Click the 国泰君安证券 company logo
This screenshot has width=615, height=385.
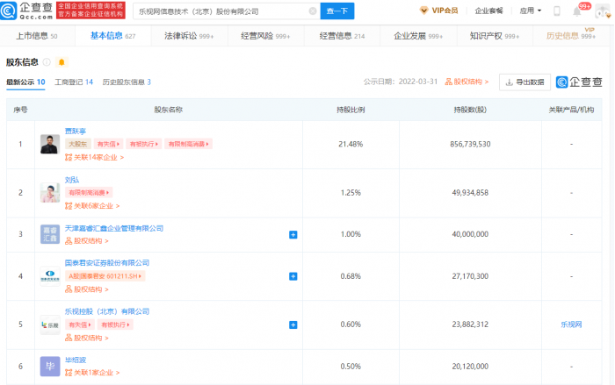click(50, 276)
